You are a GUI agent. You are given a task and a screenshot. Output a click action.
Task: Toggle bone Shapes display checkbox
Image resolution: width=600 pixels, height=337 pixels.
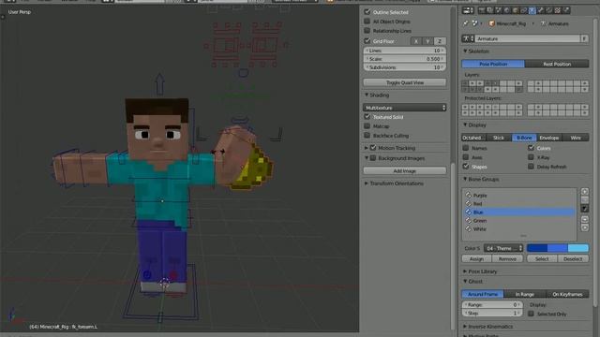[466, 167]
